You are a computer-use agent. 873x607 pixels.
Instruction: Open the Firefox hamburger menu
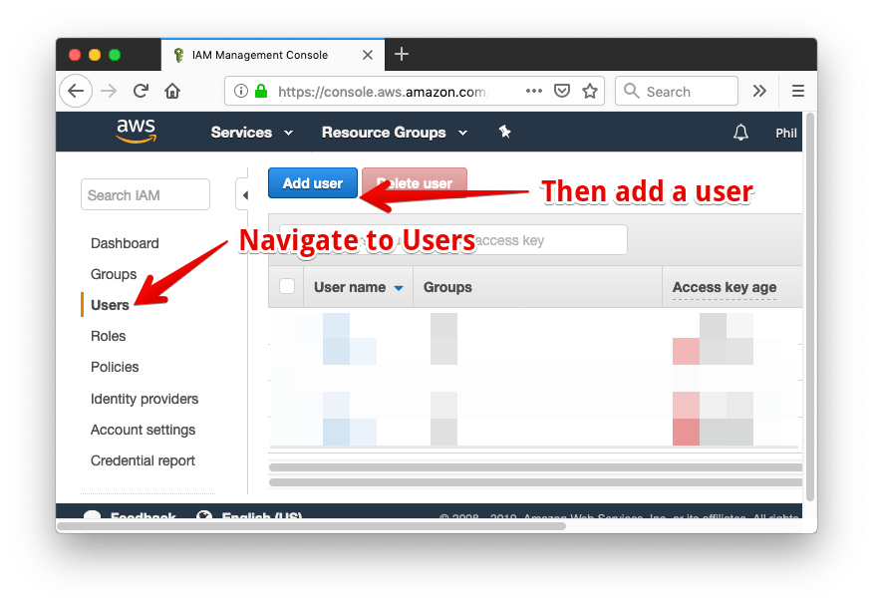(x=798, y=91)
